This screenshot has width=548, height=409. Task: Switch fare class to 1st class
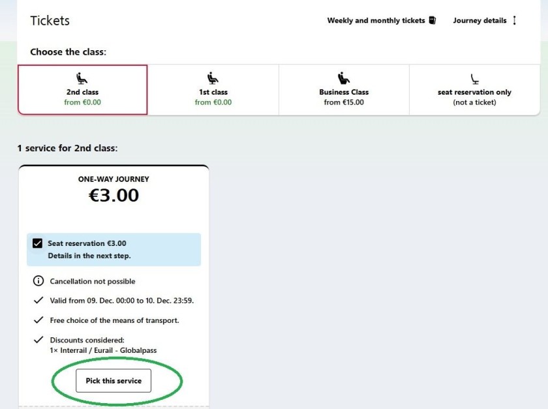coord(213,90)
